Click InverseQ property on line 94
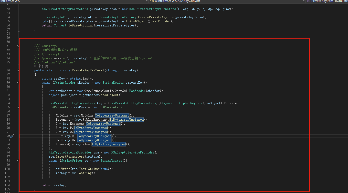The height and width of the screenshot is (193, 348). (x=63, y=144)
